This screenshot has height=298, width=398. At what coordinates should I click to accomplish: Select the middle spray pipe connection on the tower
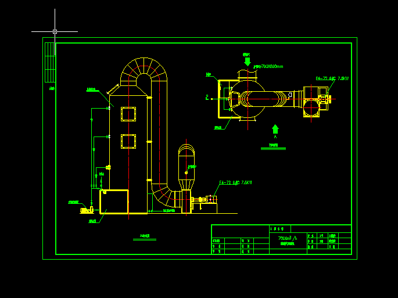(x=109, y=137)
